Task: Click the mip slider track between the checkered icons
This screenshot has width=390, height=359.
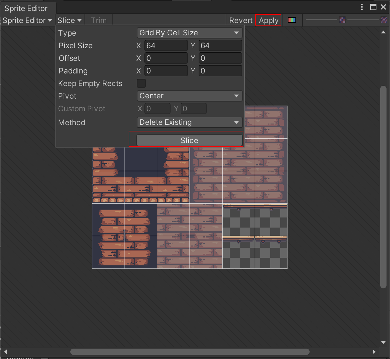Action: (x=363, y=20)
